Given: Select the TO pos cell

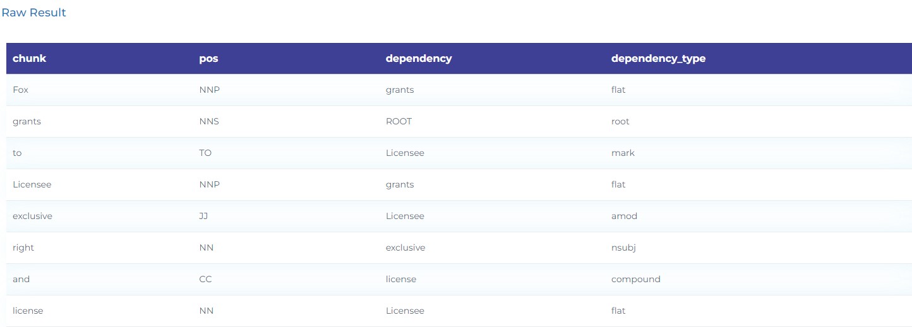Looking at the screenshot, I should pos(205,153).
